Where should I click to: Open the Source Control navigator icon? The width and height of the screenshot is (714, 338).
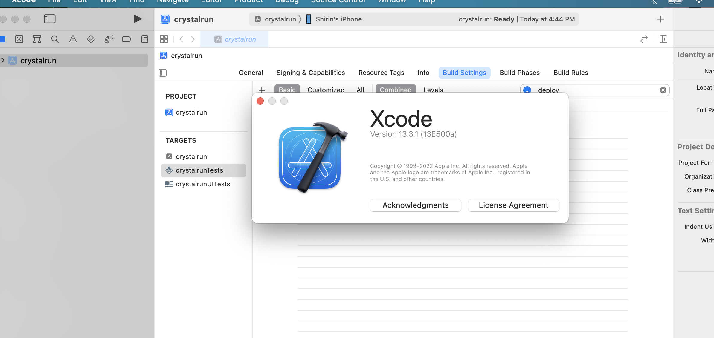click(19, 39)
